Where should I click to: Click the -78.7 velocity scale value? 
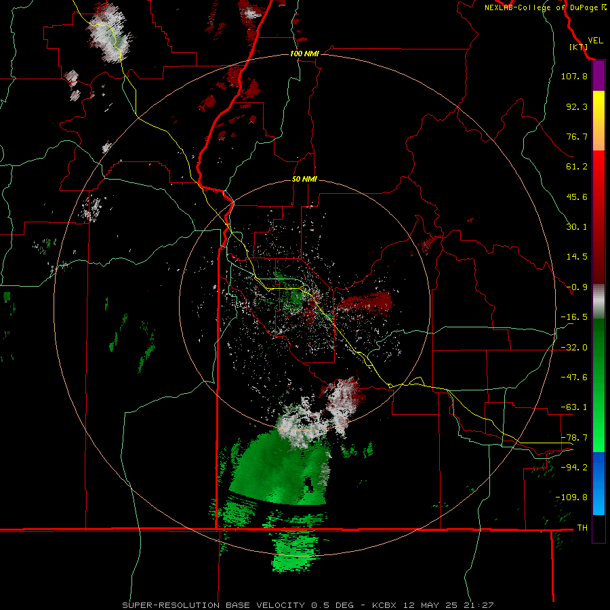[x=574, y=438]
